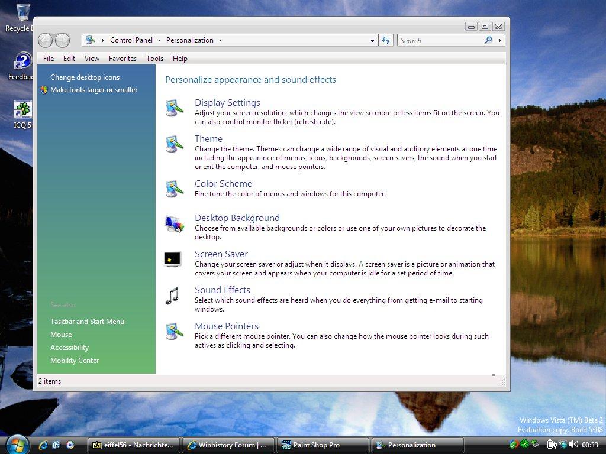Open the address bar history dropdown
This screenshot has width=606, height=454.
(x=373, y=40)
